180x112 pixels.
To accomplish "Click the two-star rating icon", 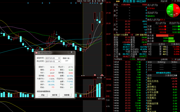I will (118, 1).
